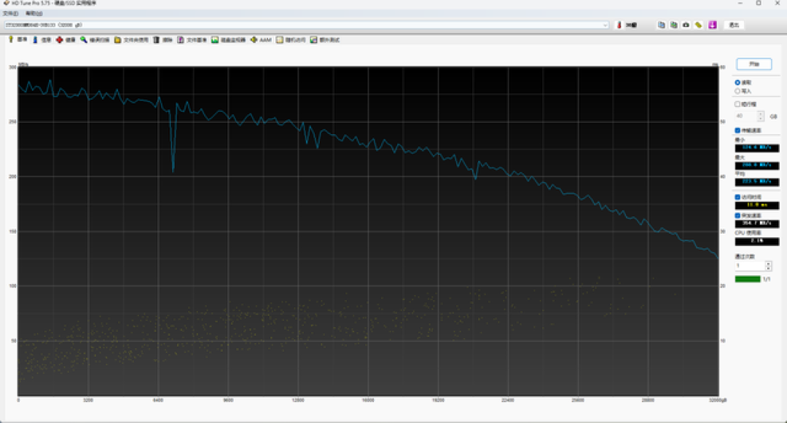Enable the Short stroke checkbox

point(737,104)
